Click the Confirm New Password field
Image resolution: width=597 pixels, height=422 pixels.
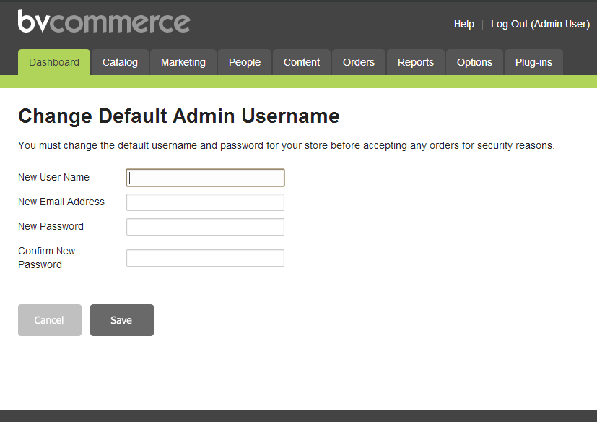(x=205, y=258)
